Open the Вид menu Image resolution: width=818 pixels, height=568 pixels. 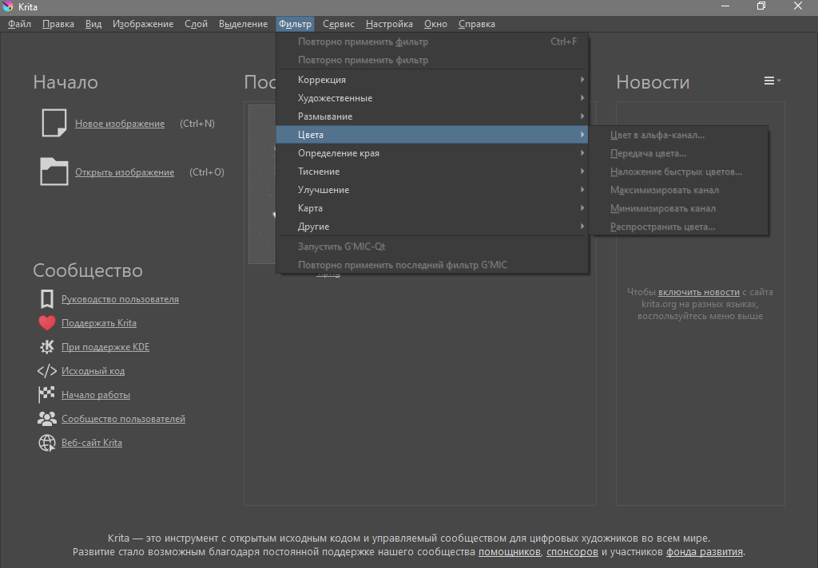(x=93, y=24)
